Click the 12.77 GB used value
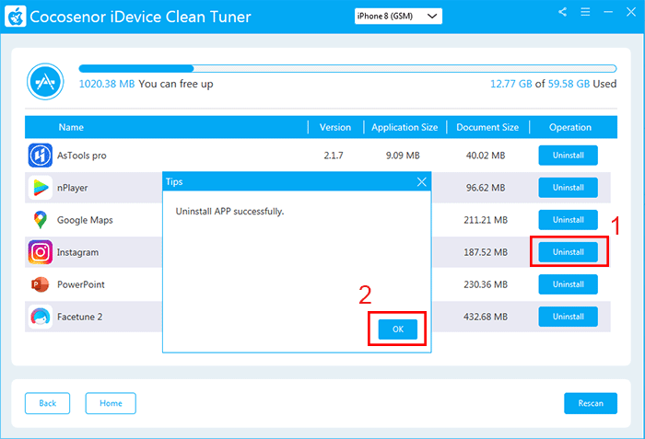Image resolution: width=645 pixels, height=439 pixels. [510, 84]
